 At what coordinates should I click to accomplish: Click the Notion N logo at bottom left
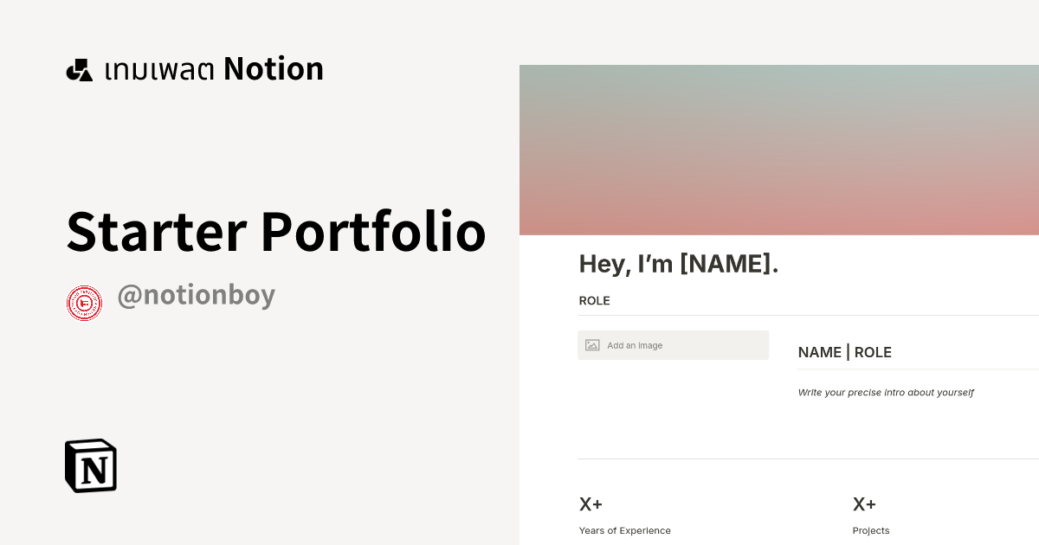tap(90, 465)
